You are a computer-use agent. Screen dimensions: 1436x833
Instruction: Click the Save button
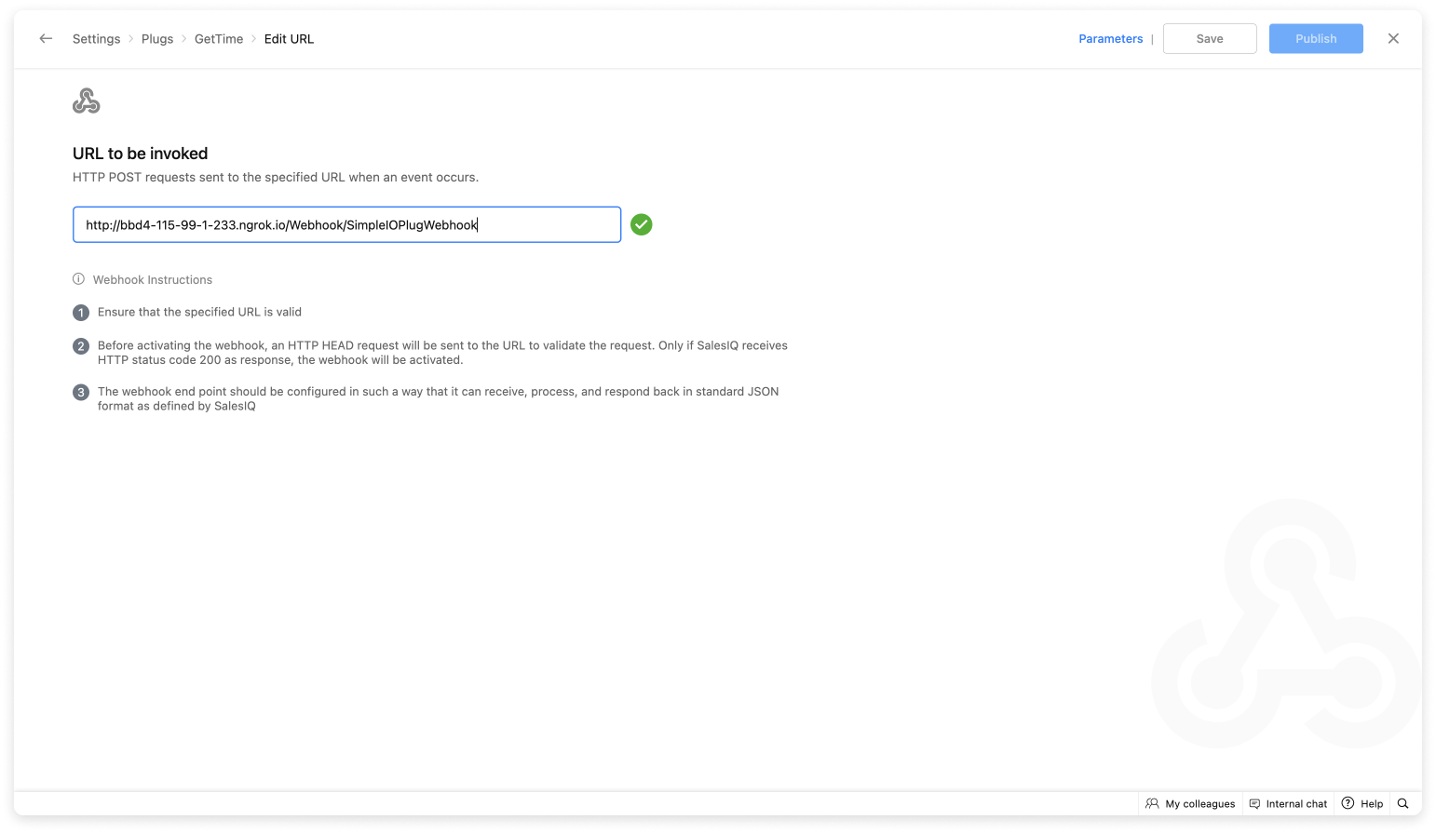[1210, 39]
